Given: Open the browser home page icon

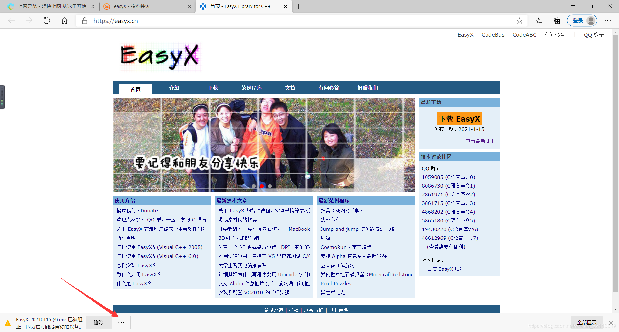Looking at the screenshot, I should pyautogui.click(x=64, y=20).
